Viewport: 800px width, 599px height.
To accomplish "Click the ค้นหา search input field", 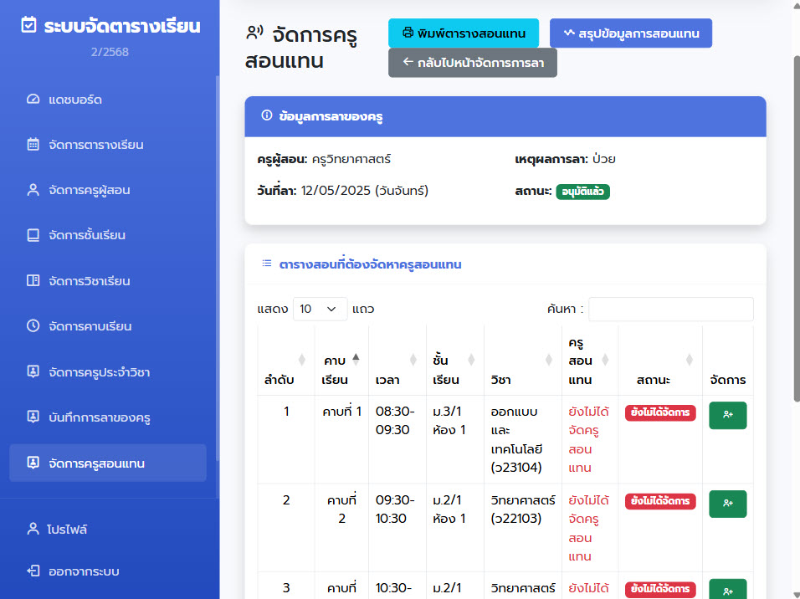I will (x=670, y=309).
